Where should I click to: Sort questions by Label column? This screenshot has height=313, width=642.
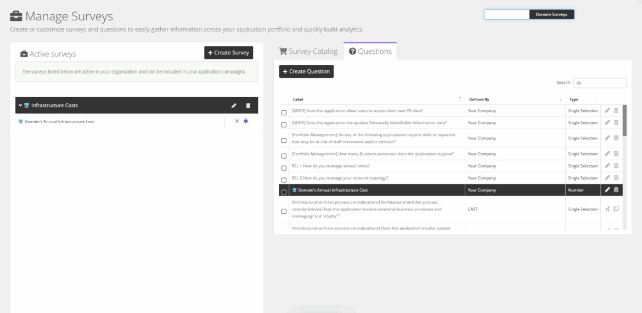298,99
